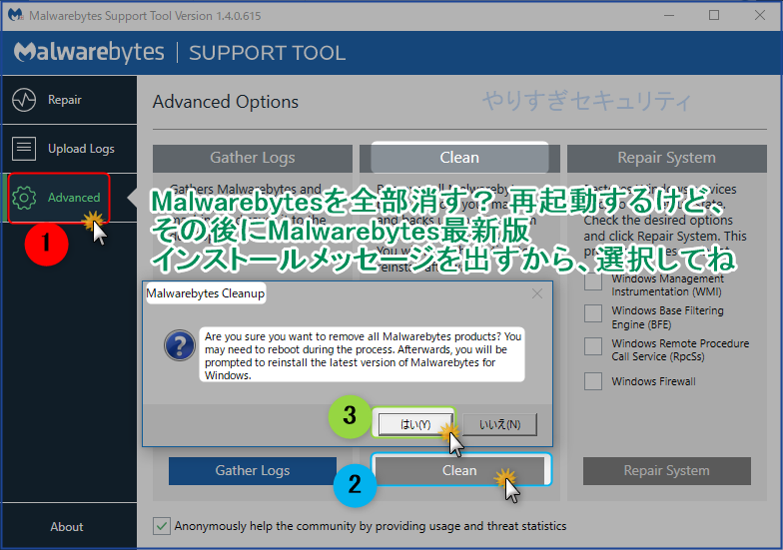
Task: Click the Malwarebytes Cleanup dialog title
Action: (x=206, y=293)
